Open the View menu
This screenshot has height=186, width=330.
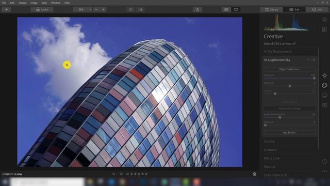(44, 3)
